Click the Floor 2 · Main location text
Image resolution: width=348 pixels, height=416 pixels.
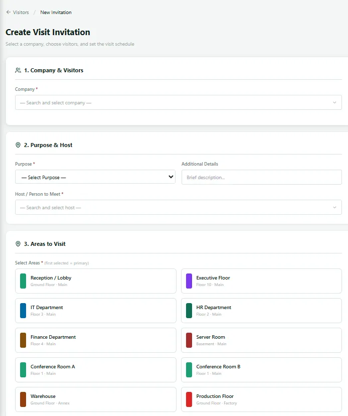tap(209, 314)
